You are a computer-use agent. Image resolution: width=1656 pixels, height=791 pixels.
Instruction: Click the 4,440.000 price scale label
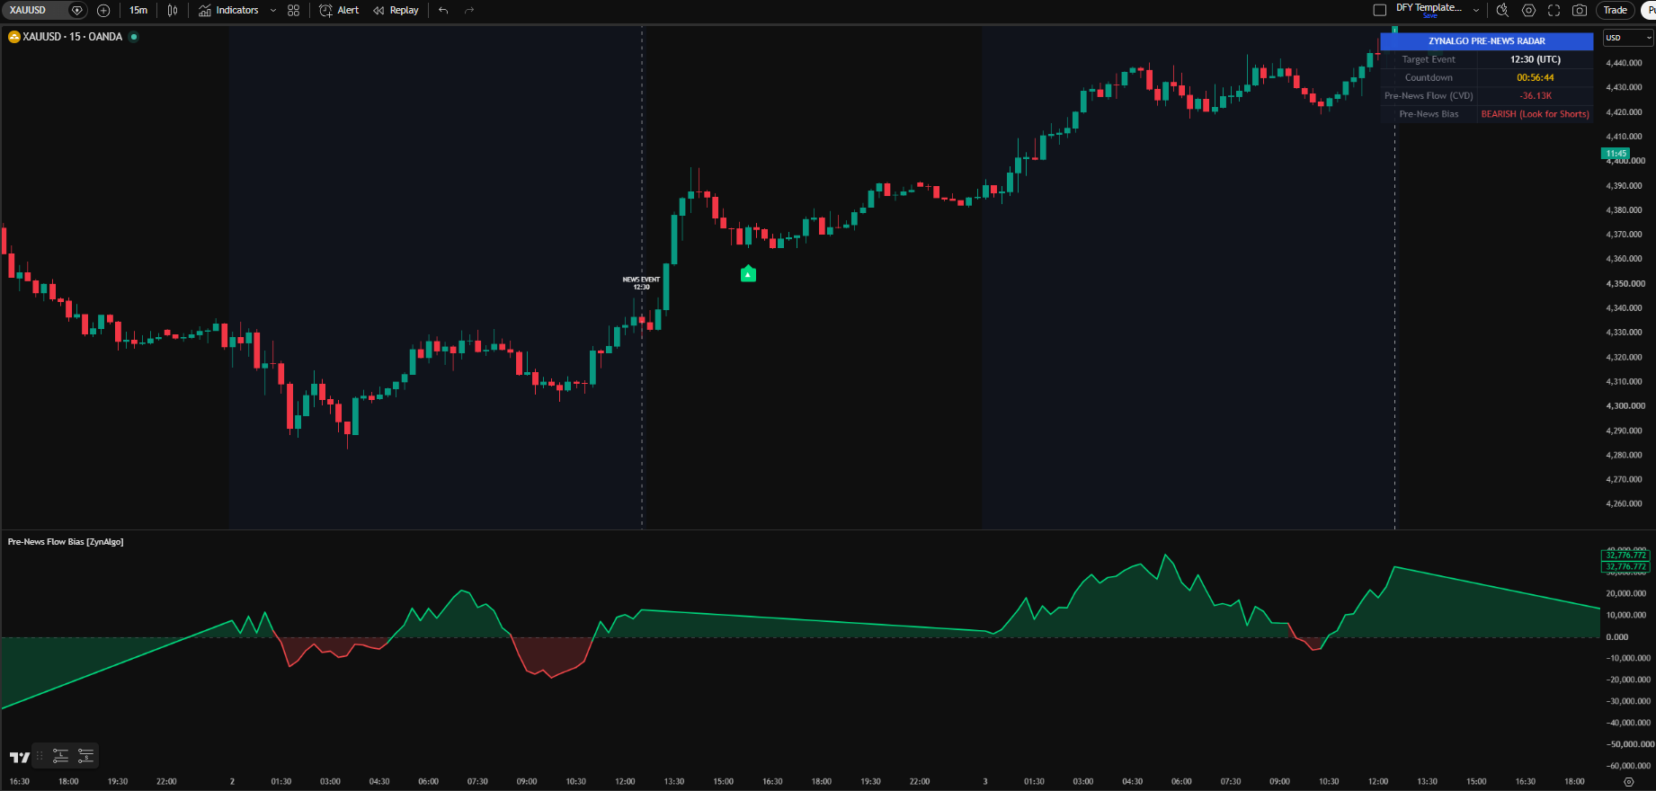[1625, 63]
